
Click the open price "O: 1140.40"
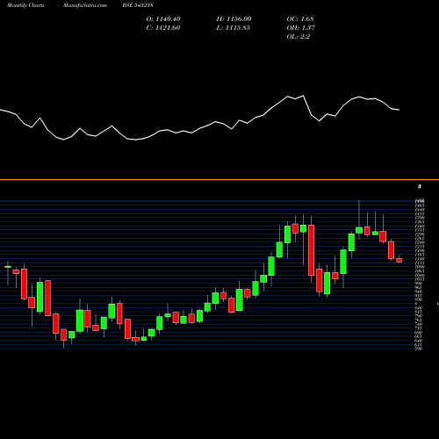click(x=163, y=19)
